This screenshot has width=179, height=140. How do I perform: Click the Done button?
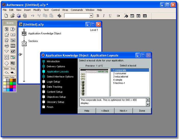142,111
